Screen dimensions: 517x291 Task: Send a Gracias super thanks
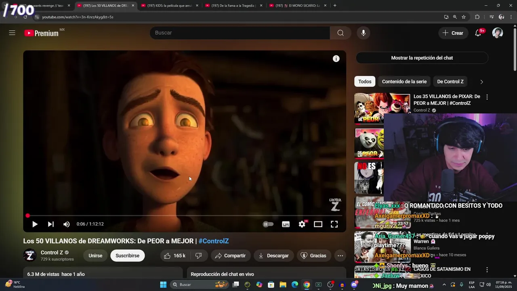pos(313,255)
